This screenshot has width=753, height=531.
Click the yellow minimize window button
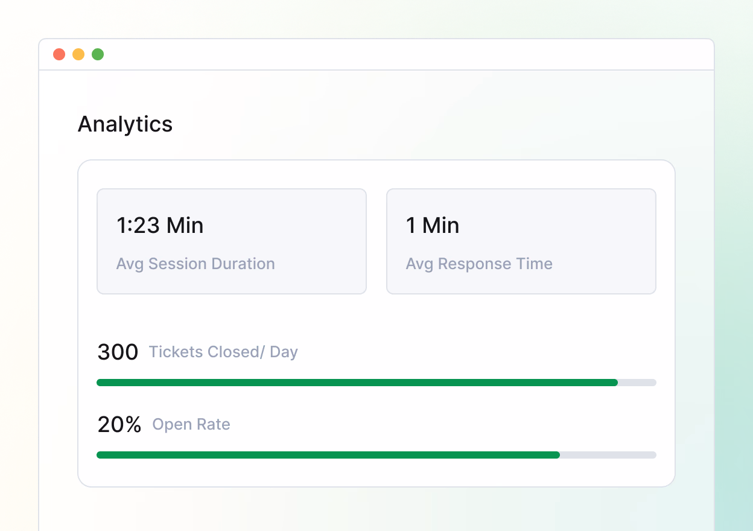[78, 54]
